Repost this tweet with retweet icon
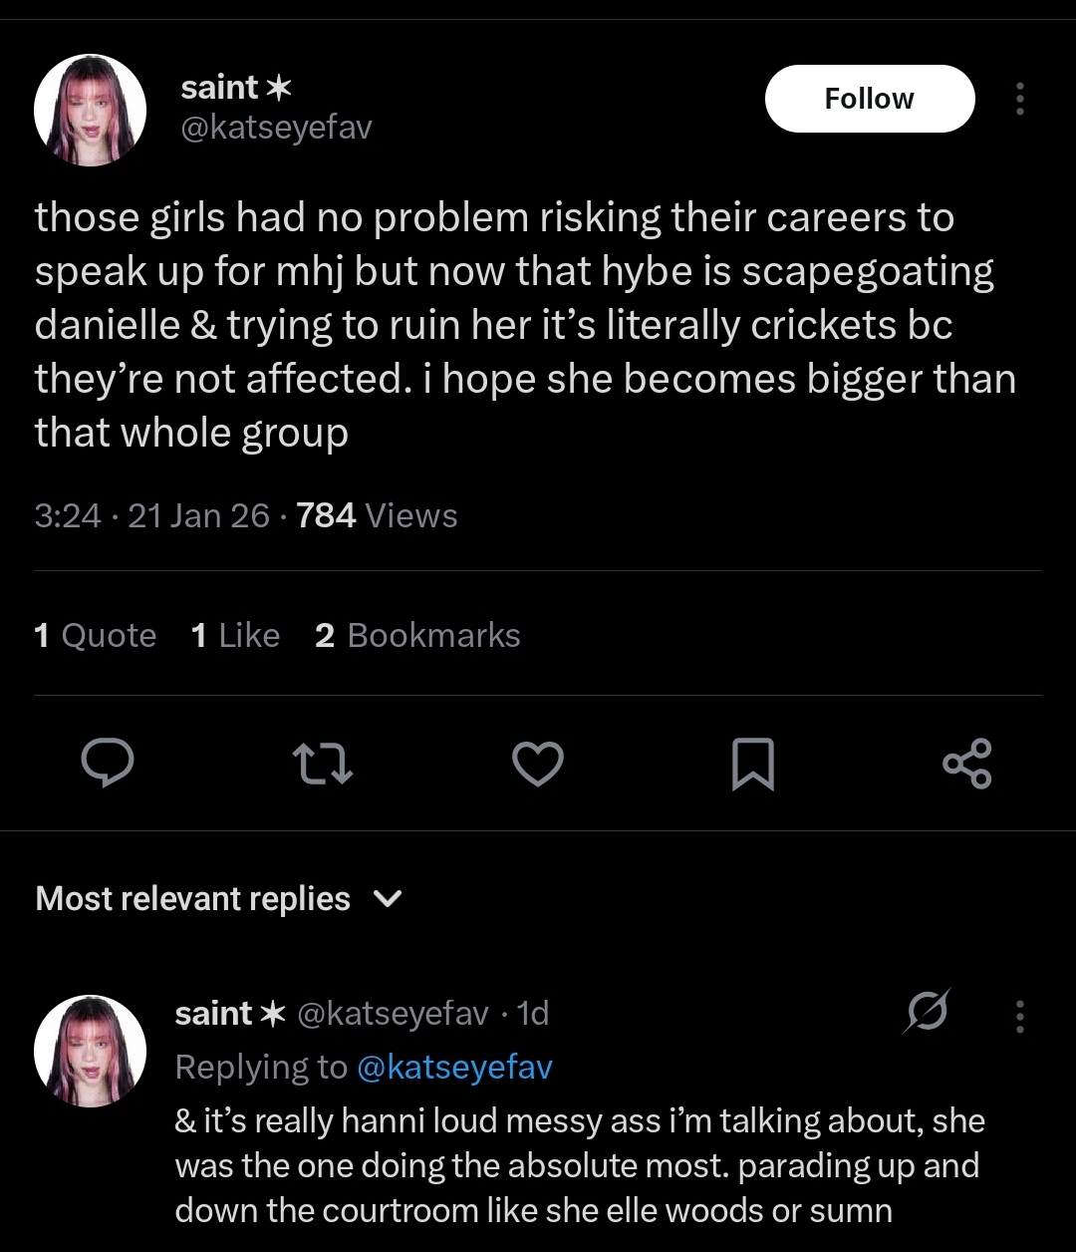 click(x=324, y=765)
